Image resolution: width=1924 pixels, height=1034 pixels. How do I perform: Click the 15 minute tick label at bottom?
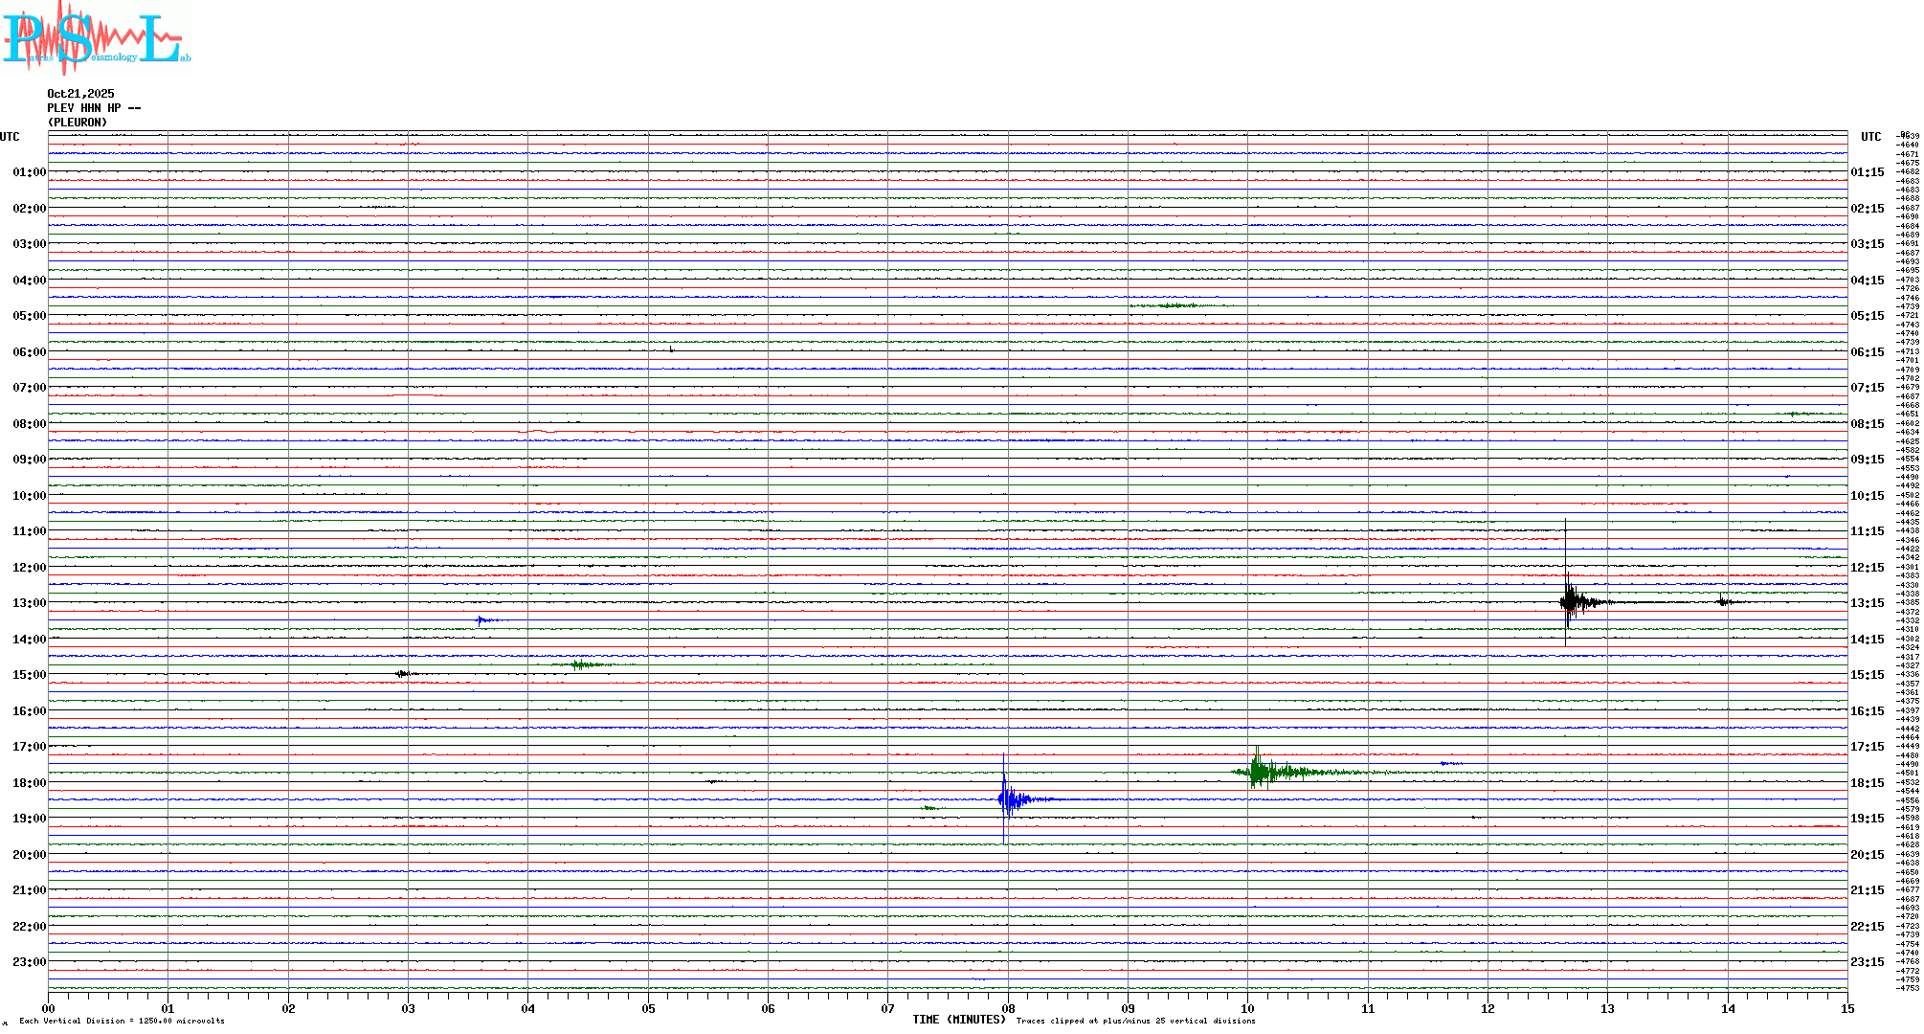(x=1846, y=1008)
